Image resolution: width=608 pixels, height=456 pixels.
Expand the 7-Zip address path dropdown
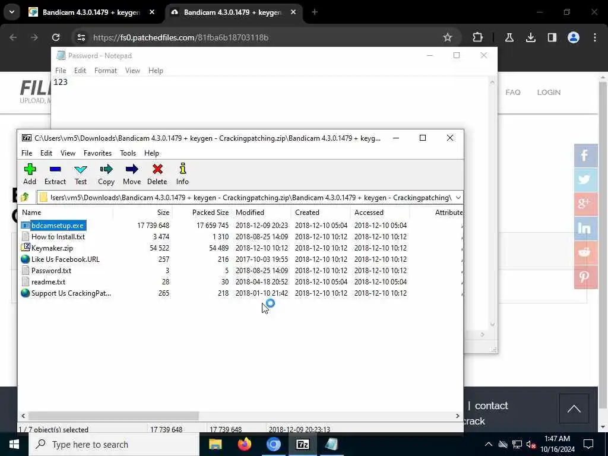458,197
